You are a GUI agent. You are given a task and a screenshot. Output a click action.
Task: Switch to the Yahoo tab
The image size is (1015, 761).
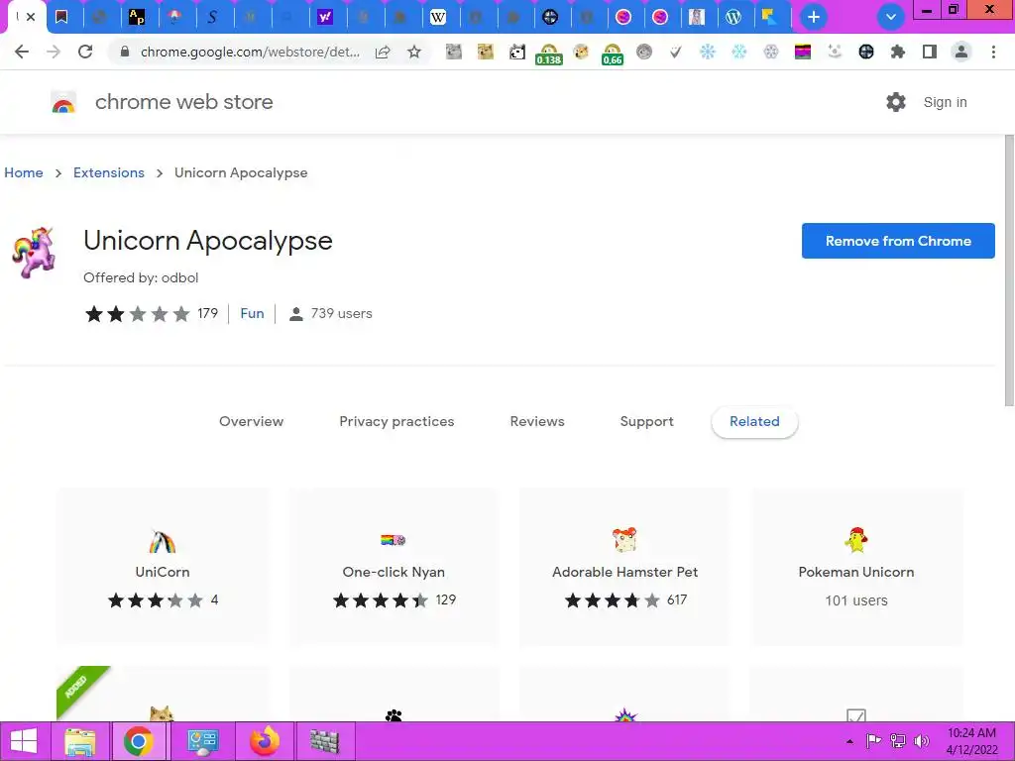click(325, 18)
